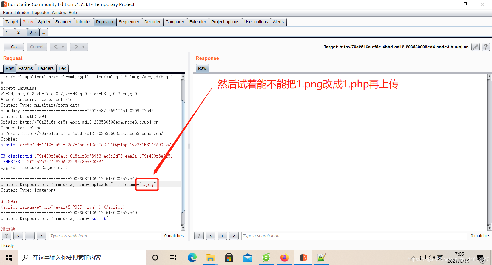Switch to the Scanner tab
Screen dimensions: 492x265
[x=63, y=22]
